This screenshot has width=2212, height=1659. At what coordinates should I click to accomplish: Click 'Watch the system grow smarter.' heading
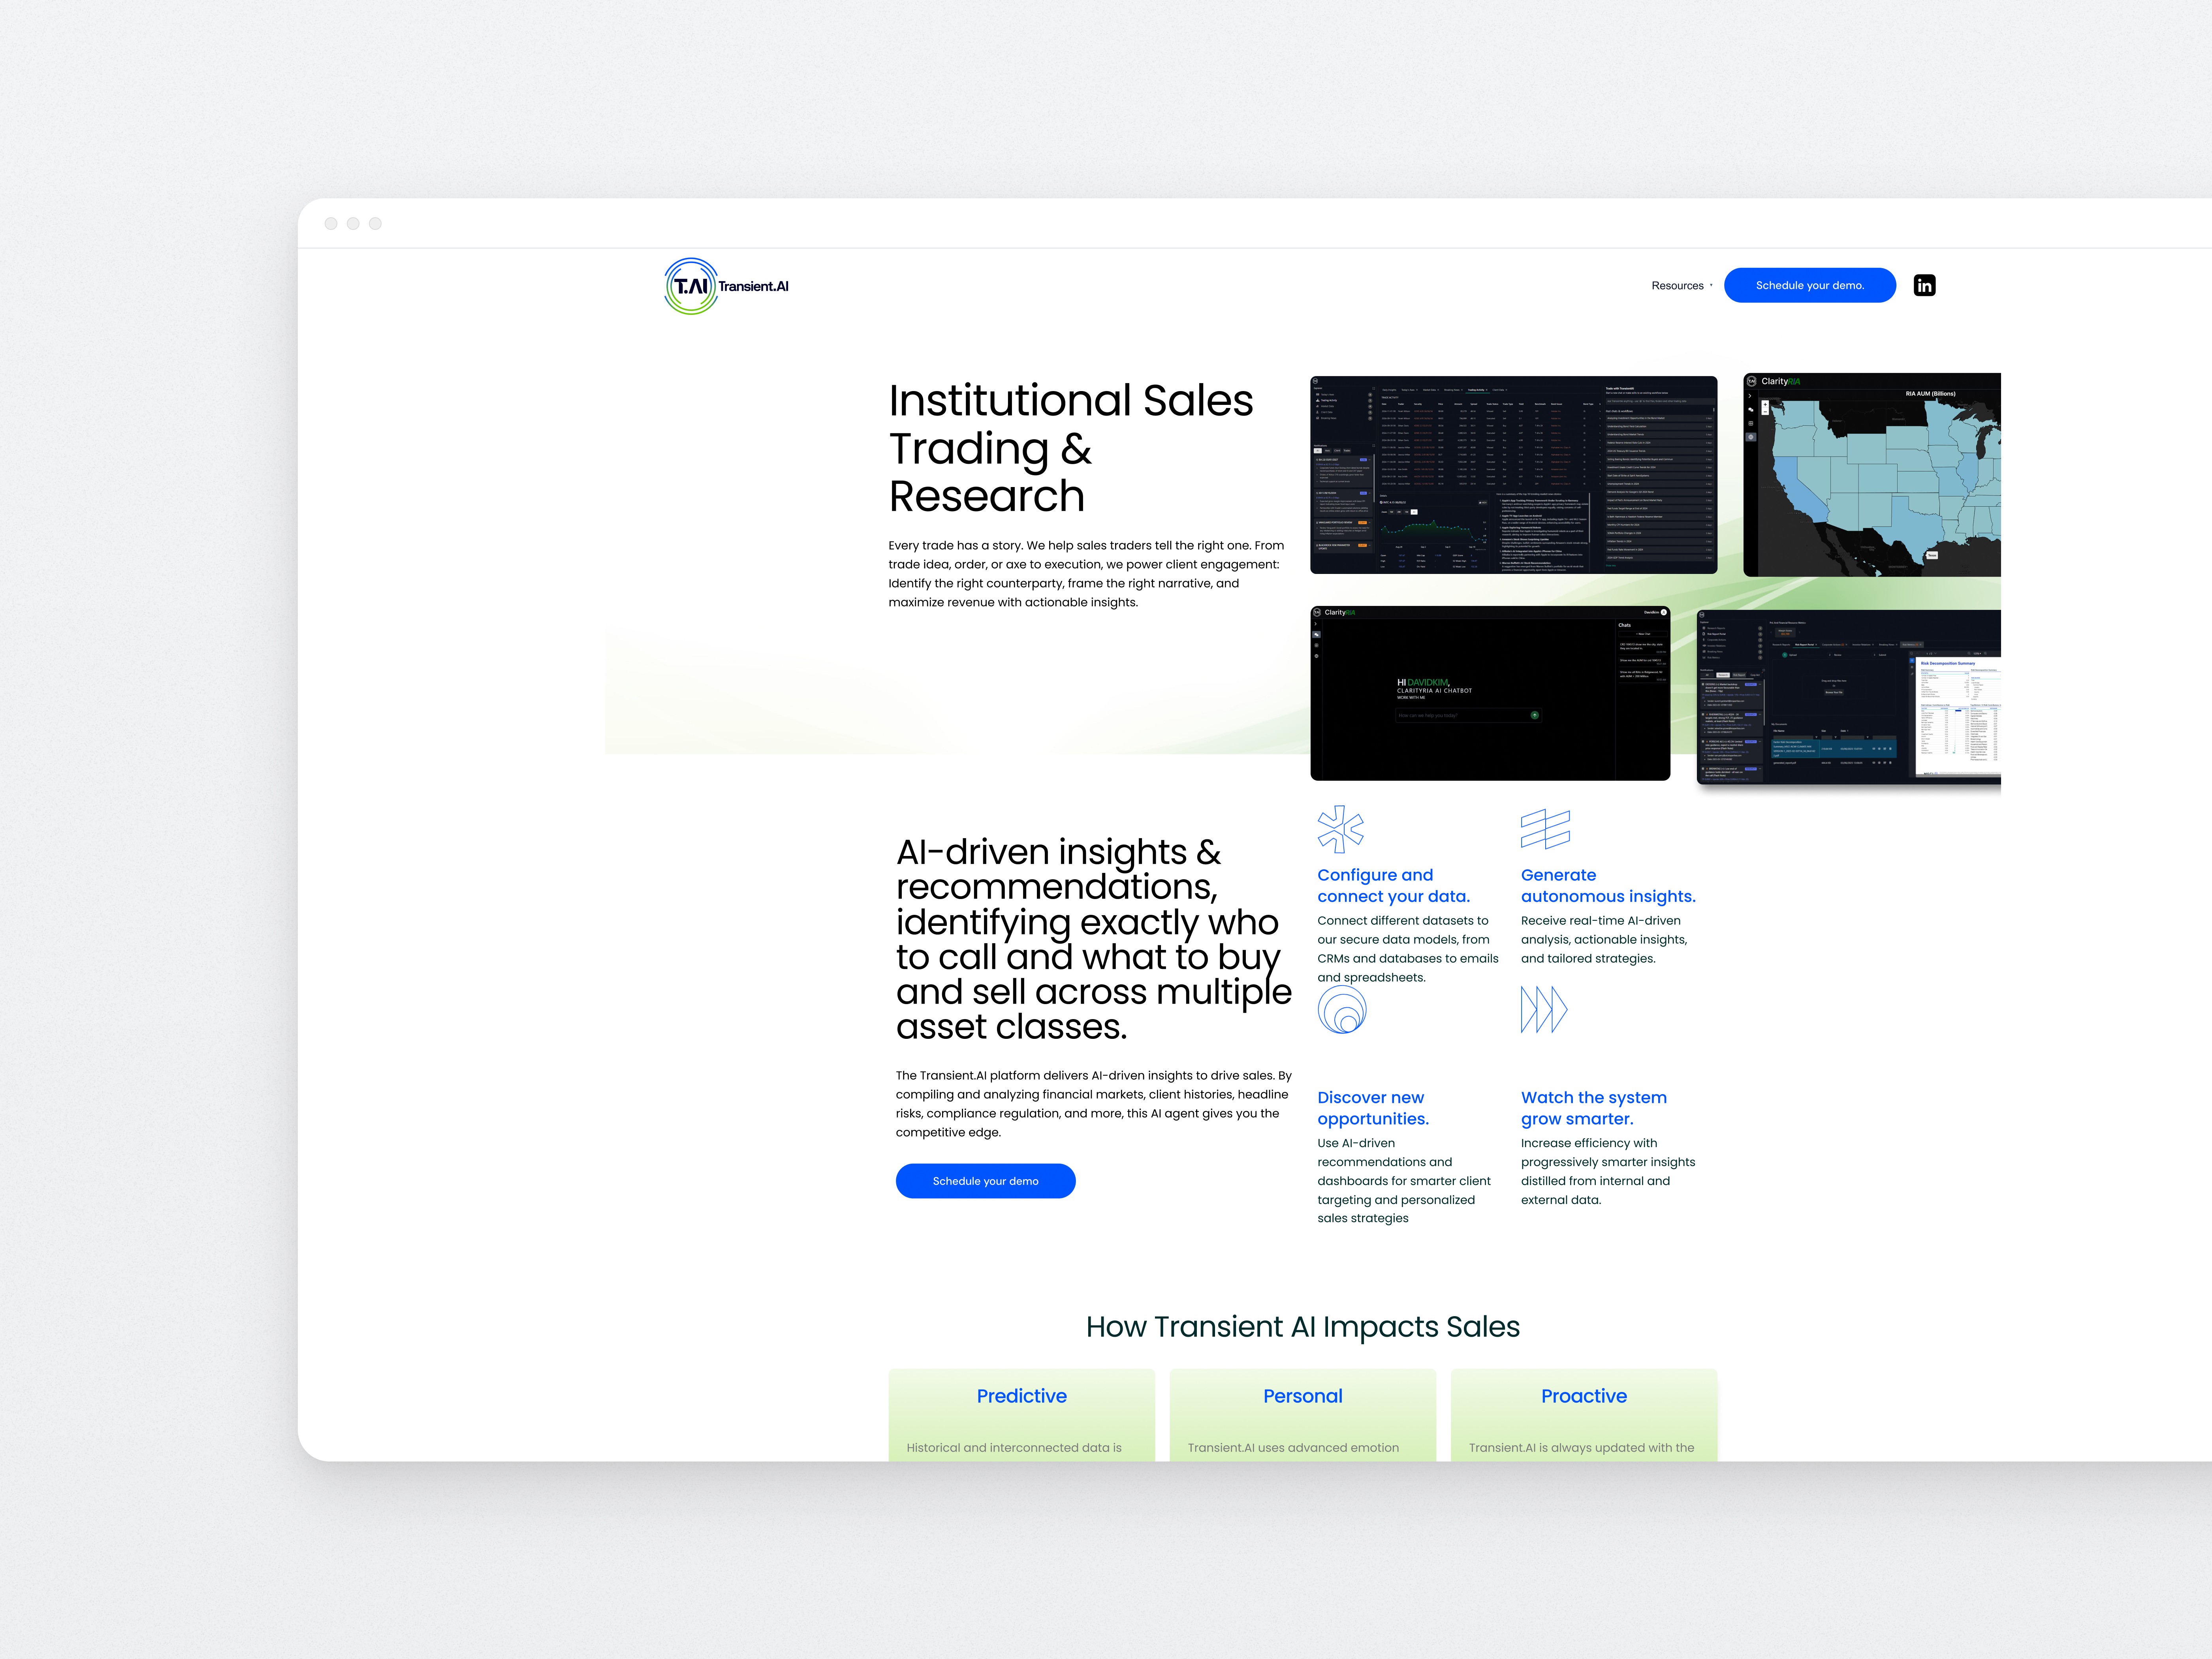point(1594,1108)
